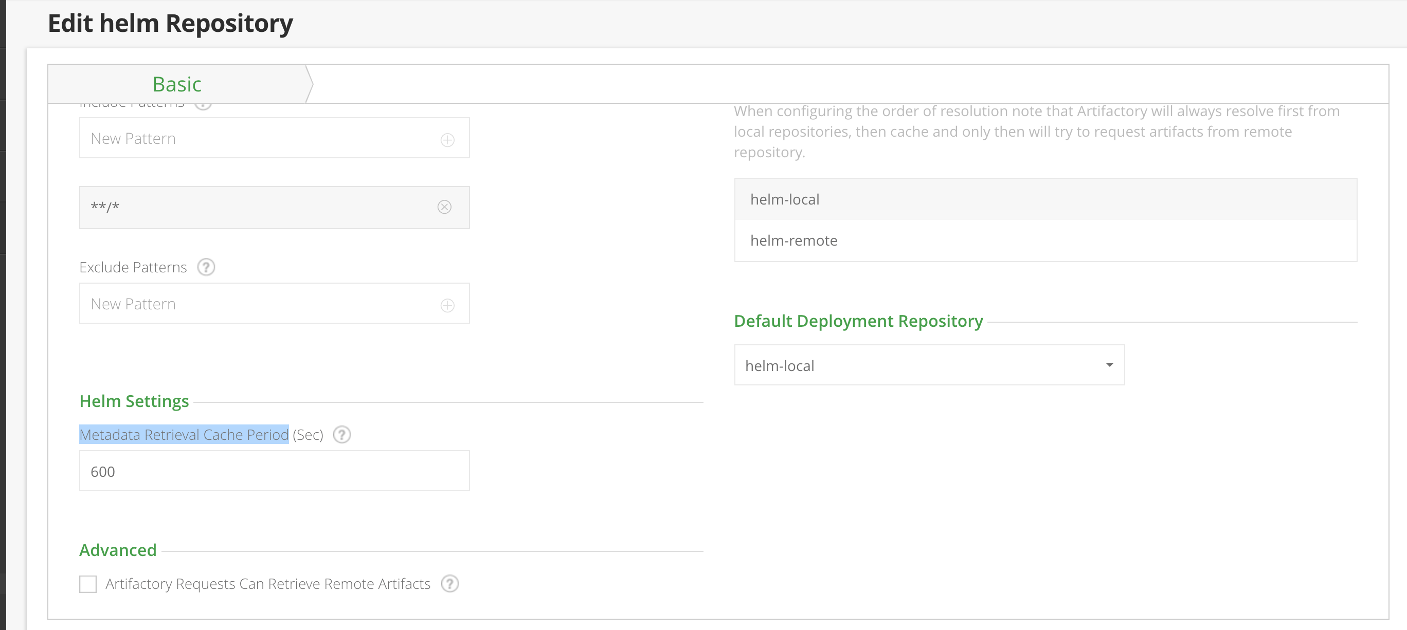Remove the "**/*" include pattern with the X icon
Screen dimensions: 1407x630
click(444, 207)
